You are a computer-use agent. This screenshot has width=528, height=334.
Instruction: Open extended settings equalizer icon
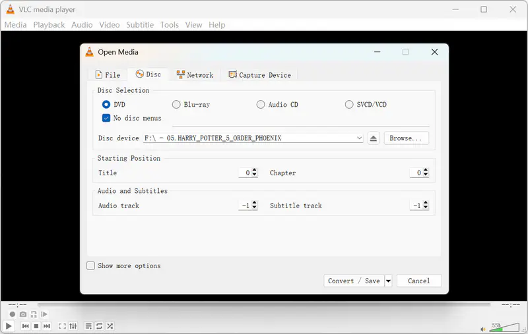[x=73, y=326]
